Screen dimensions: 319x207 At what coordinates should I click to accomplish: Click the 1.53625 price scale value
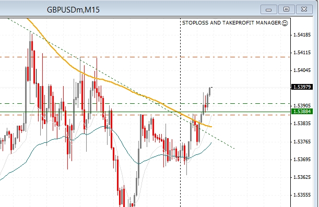click(x=302, y=177)
